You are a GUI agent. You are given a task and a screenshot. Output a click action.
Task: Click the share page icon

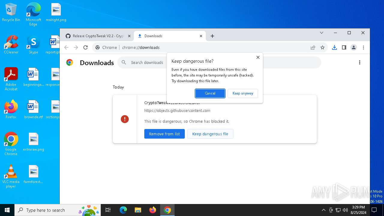(x=313, y=47)
